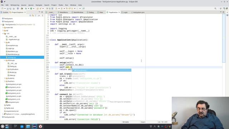Select testsystem.pro in Project Explorer
Screen dimensions: 229x129
pos(13,102)
